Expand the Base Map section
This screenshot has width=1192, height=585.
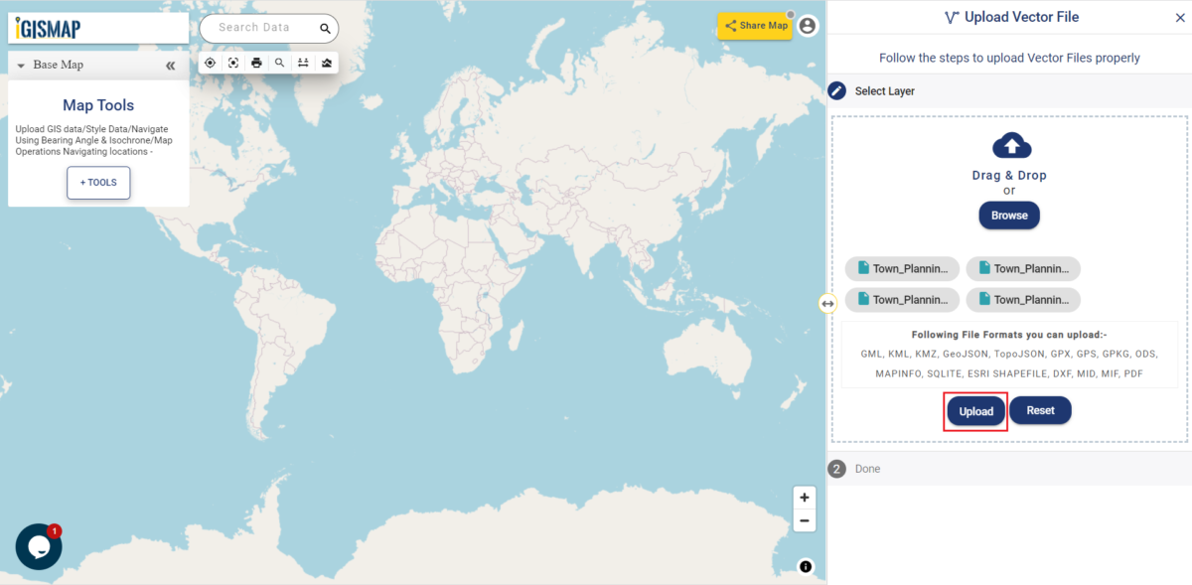(22, 64)
